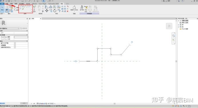Select the Move tool icon
Screen dimensions: 198x108
click(x=47, y=11)
